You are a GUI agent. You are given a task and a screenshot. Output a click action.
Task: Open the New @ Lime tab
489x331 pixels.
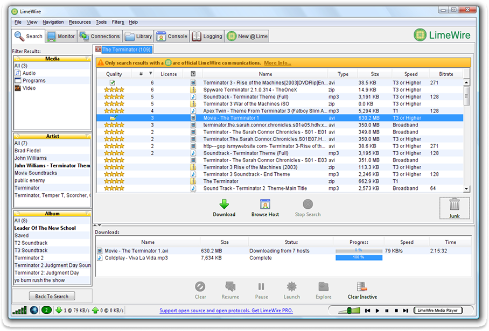pyautogui.click(x=247, y=36)
